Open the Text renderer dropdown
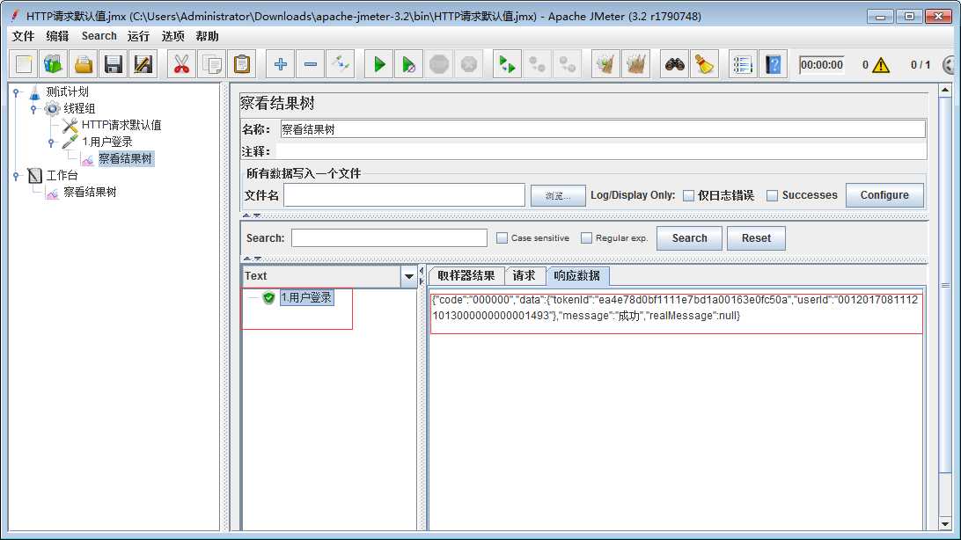961x540 pixels. pos(409,276)
